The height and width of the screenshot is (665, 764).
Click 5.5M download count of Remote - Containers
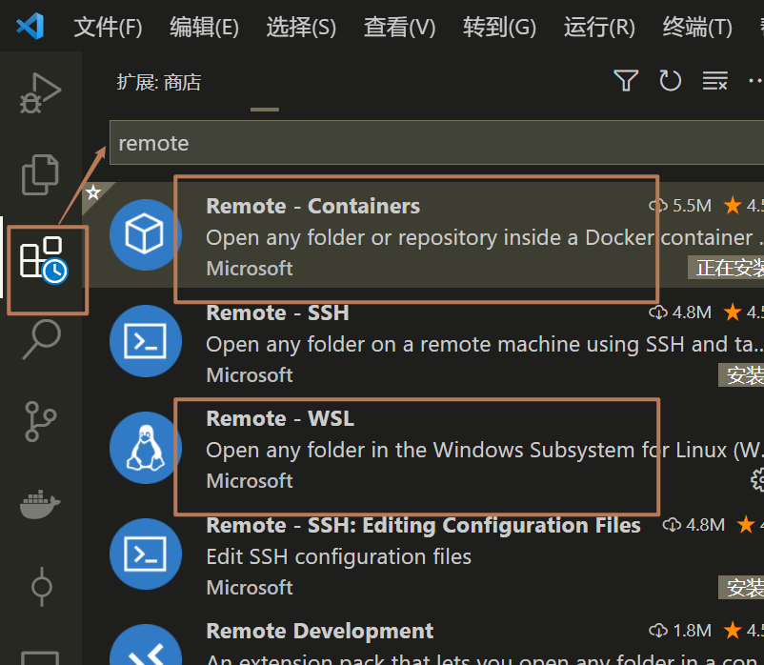(680, 206)
